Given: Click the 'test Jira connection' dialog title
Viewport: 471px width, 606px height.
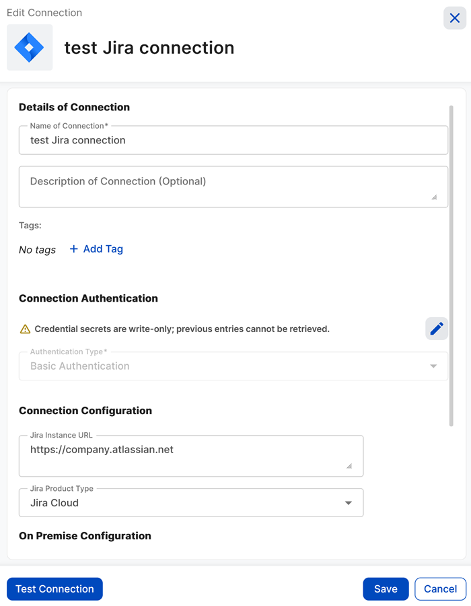Looking at the screenshot, I should click(149, 48).
